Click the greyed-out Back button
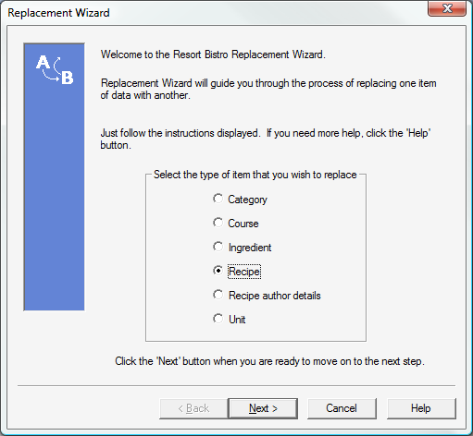 click(x=193, y=408)
